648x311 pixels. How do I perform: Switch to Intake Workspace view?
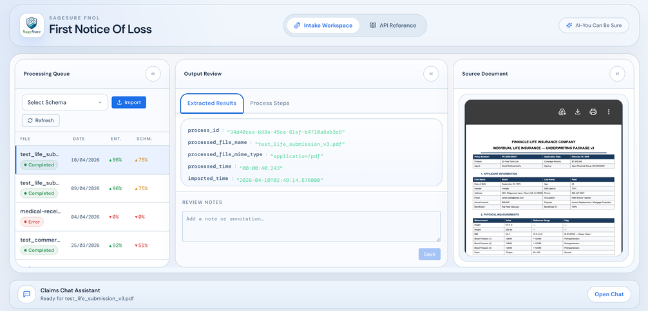(x=323, y=26)
